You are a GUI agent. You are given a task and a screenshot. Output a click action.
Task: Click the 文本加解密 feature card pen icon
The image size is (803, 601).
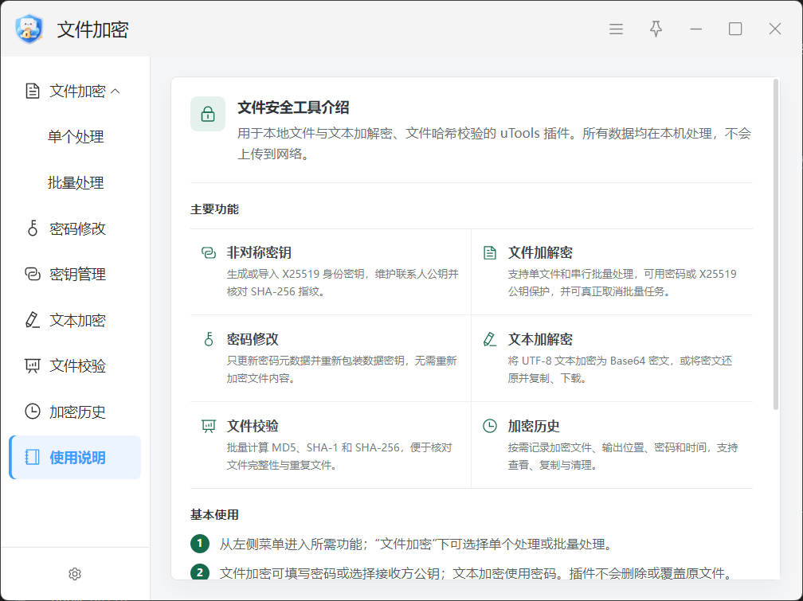[490, 339]
